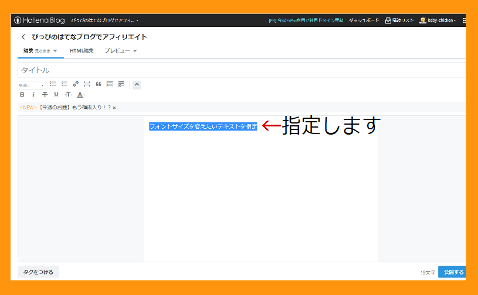
Task: Click the タグをつける button
Action: (38, 272)
